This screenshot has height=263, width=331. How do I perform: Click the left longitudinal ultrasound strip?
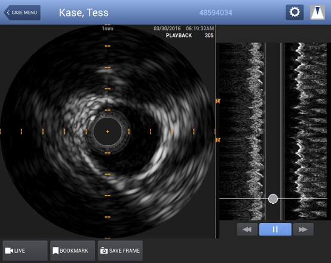point(242,131)
